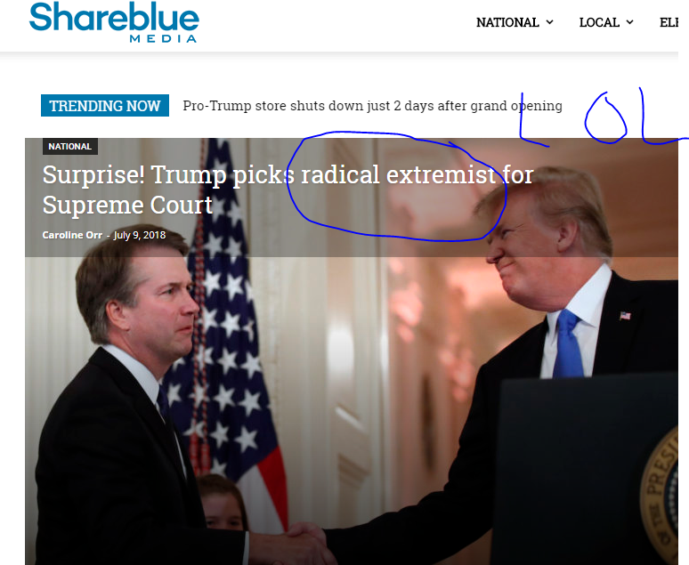
Task: Visit author Caroline Orr's page
Action: pyautogui.click(x=72, y=235)
